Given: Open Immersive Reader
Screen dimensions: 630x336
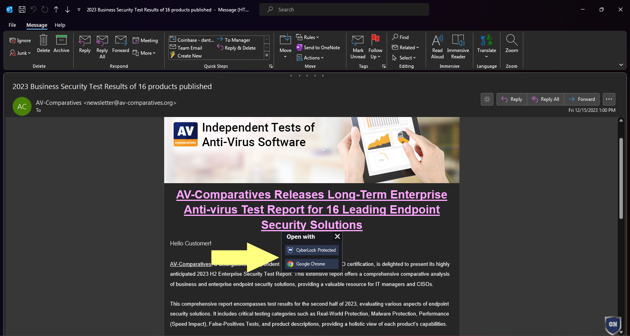Looking at the screenshot, I should tap(458, 47).
